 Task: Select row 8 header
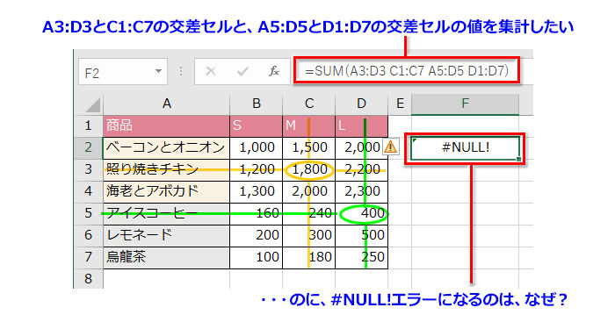[x=88, y=278]
